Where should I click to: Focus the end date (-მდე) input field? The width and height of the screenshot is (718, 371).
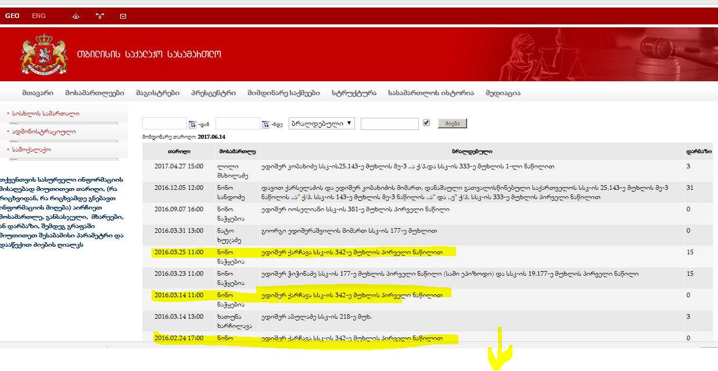pyautogui.click(x=238, y=123)
